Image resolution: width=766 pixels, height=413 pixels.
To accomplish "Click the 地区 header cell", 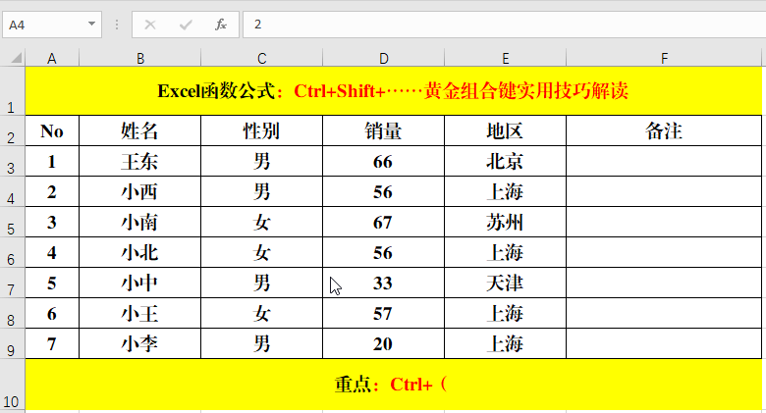I will coord(505,130).
